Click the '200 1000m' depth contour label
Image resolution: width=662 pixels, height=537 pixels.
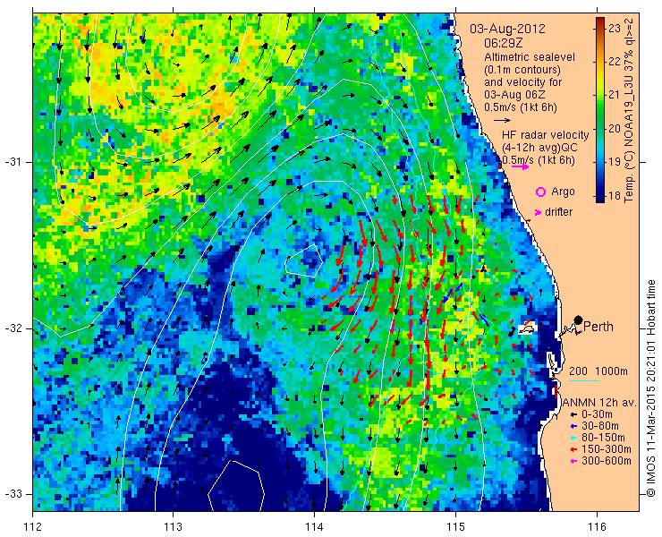pos(598,371)
